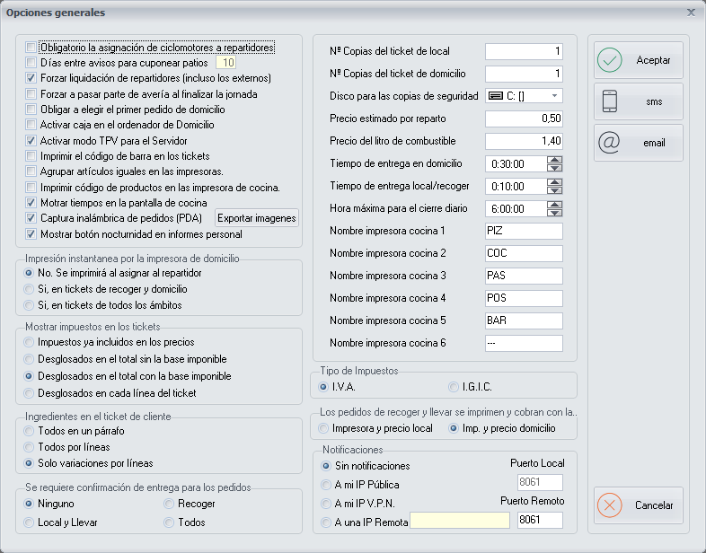Click the @ icon on email button

coord(609,143)
